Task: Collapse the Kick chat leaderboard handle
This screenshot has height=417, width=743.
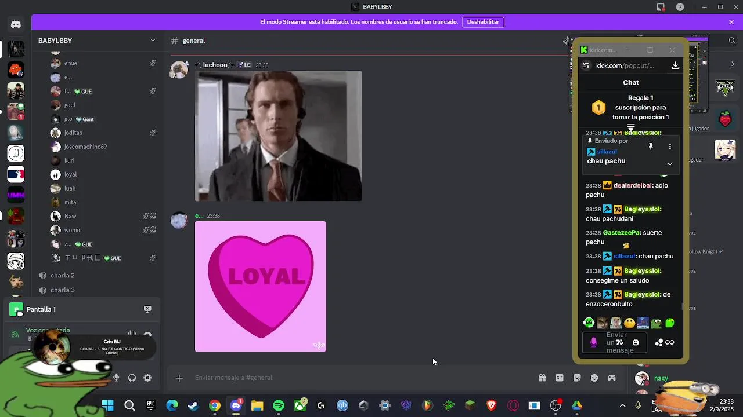Action: pyautogui.click(x=631, y=128)
